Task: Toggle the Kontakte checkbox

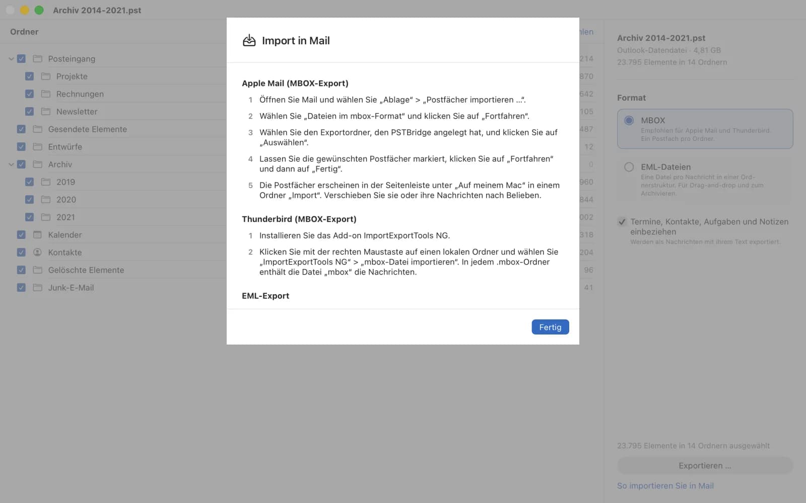Action: [x=21, y=253]
